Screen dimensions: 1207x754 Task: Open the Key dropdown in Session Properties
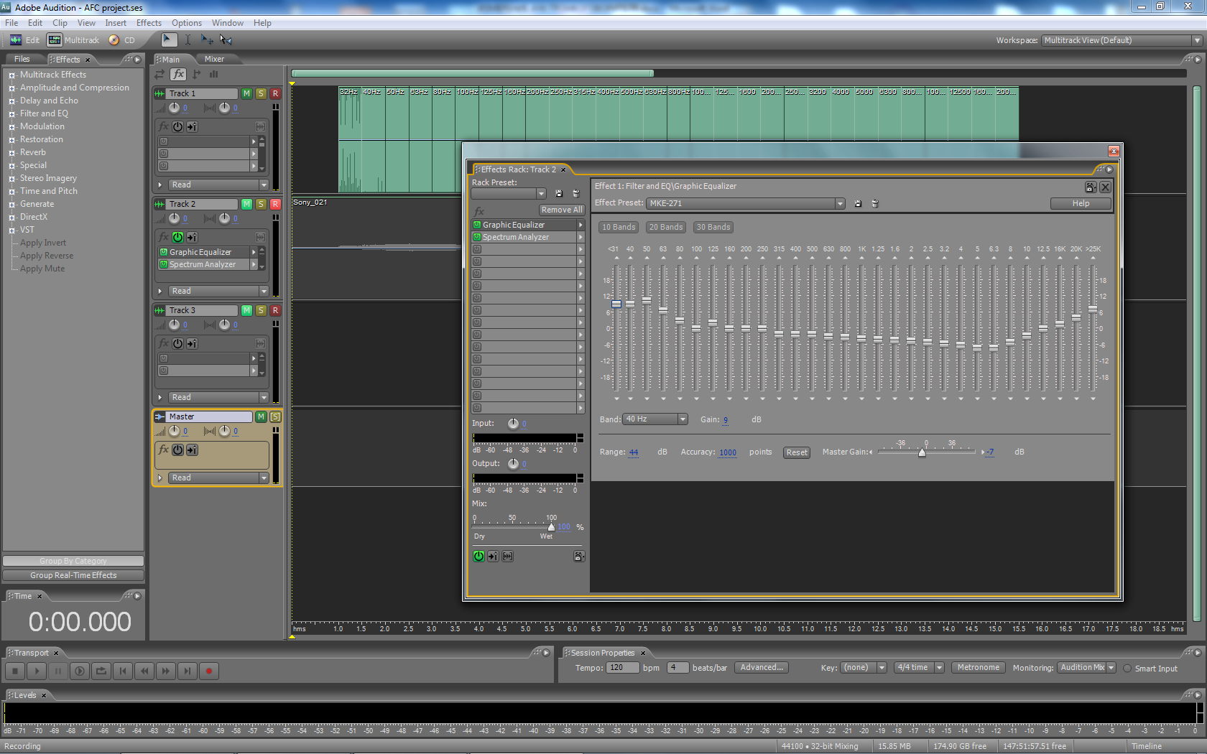click(x=882, y=668)
